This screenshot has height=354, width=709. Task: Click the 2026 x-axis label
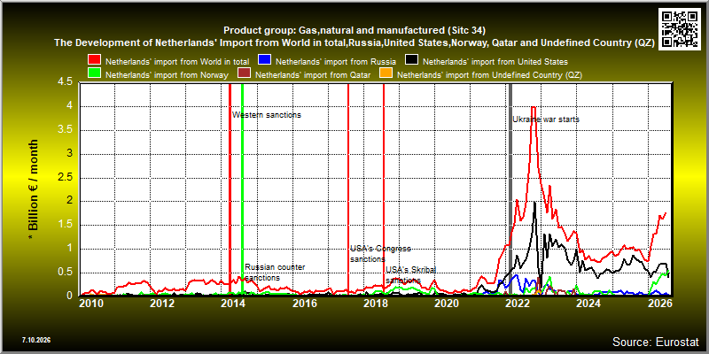point(660,303)
